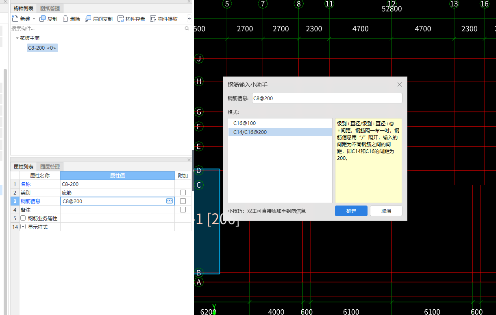Click axis bubble 13 in the drawing

click(454, 4)
